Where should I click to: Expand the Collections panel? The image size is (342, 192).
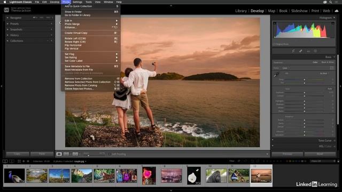click(7, 41)
